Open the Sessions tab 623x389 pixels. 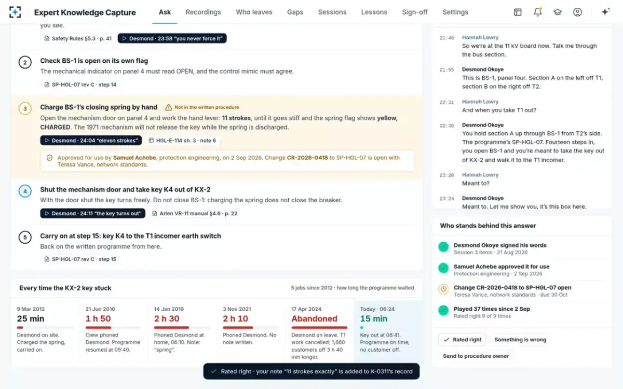pos(332,12)
